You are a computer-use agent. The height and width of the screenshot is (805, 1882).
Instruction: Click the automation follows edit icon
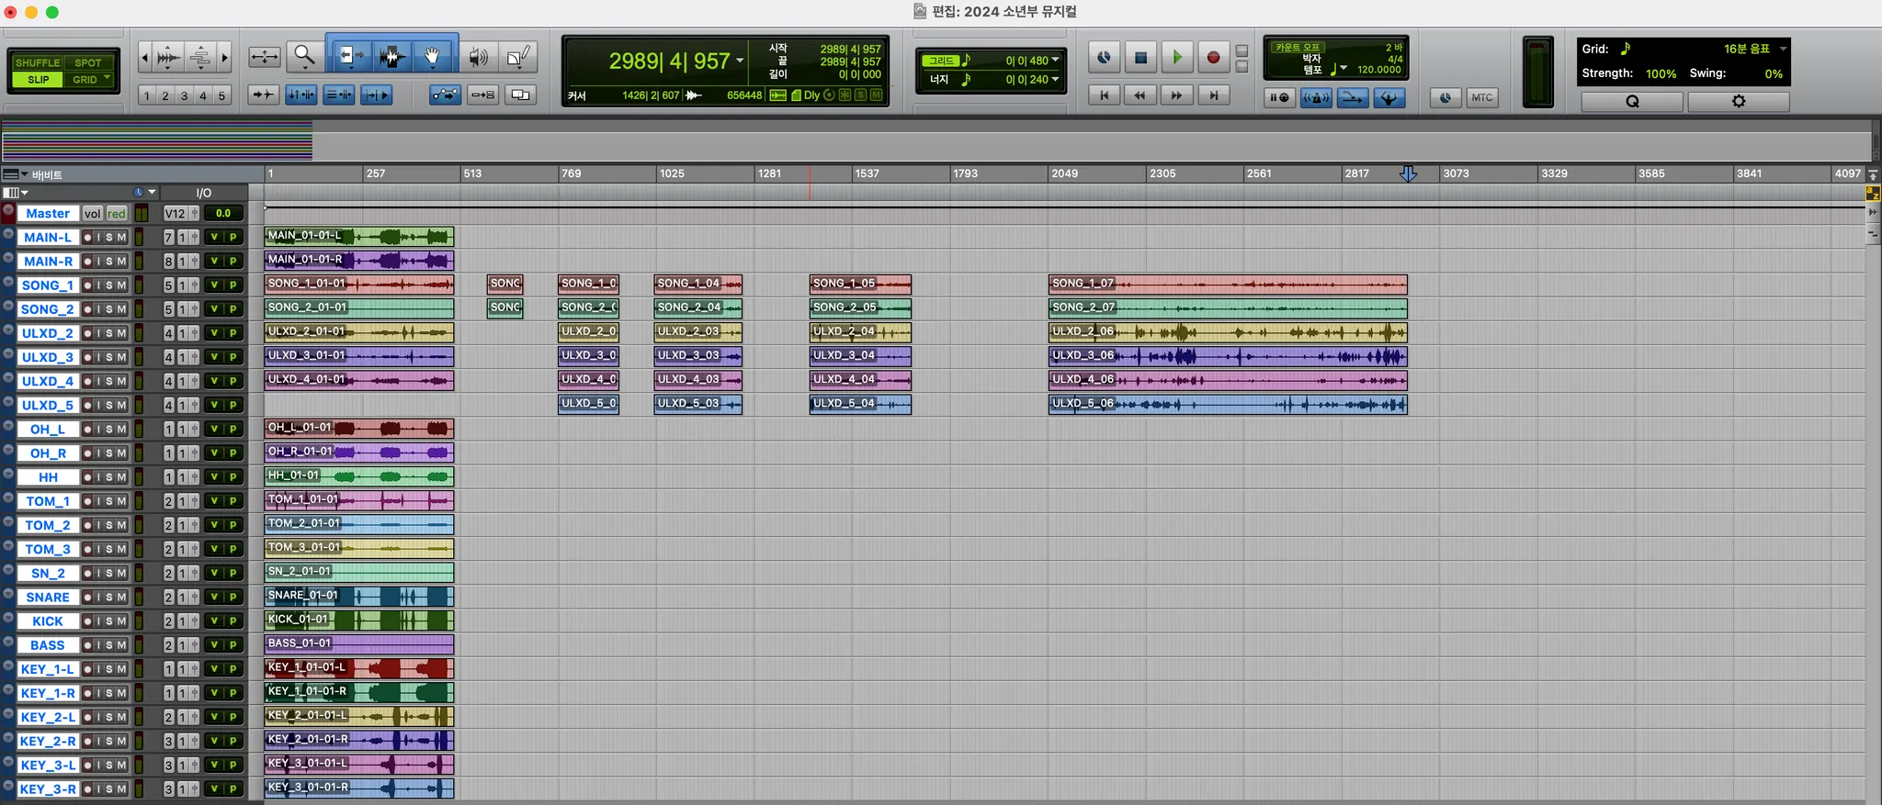coord(446,95)
